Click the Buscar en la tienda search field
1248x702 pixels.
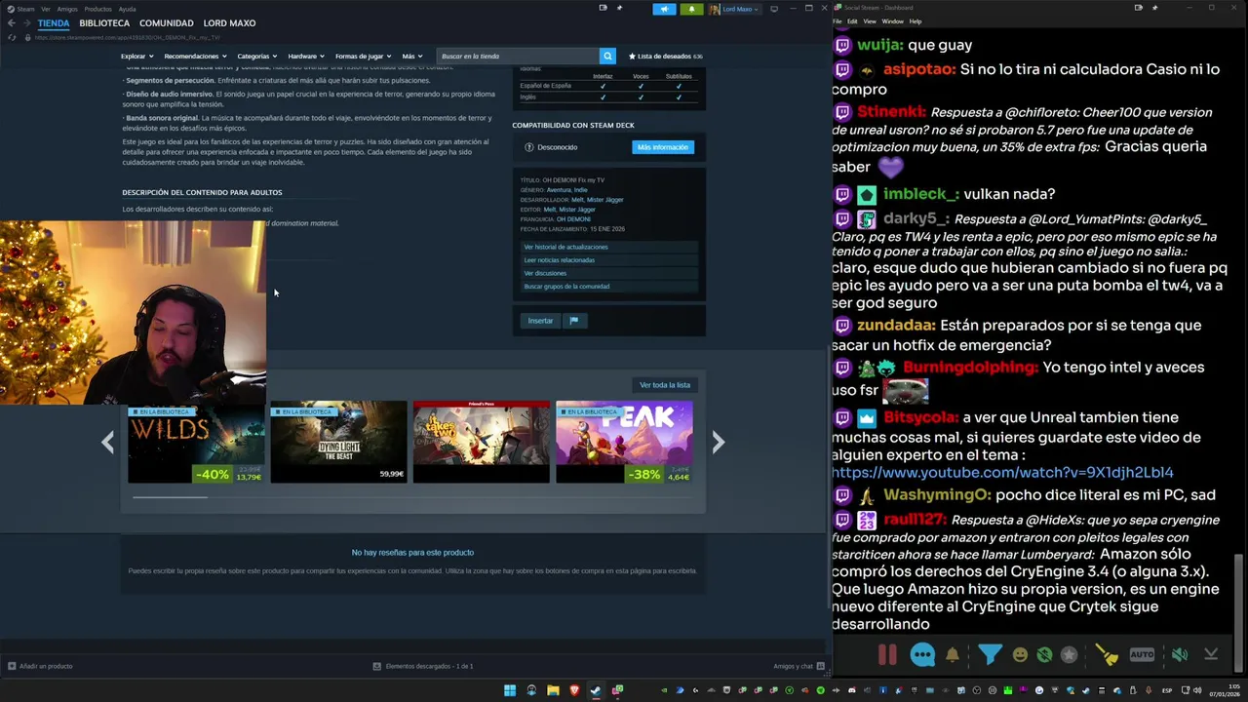point(518,57)
